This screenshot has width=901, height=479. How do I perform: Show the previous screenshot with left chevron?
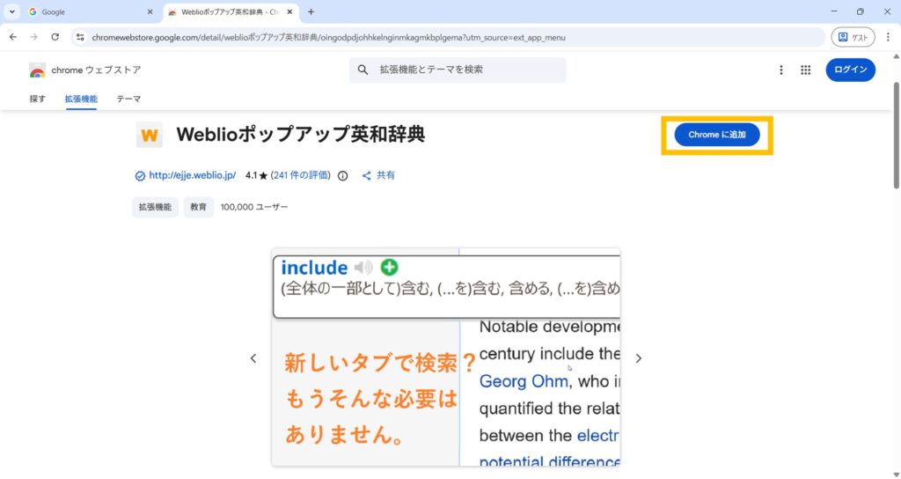(253, 358)
